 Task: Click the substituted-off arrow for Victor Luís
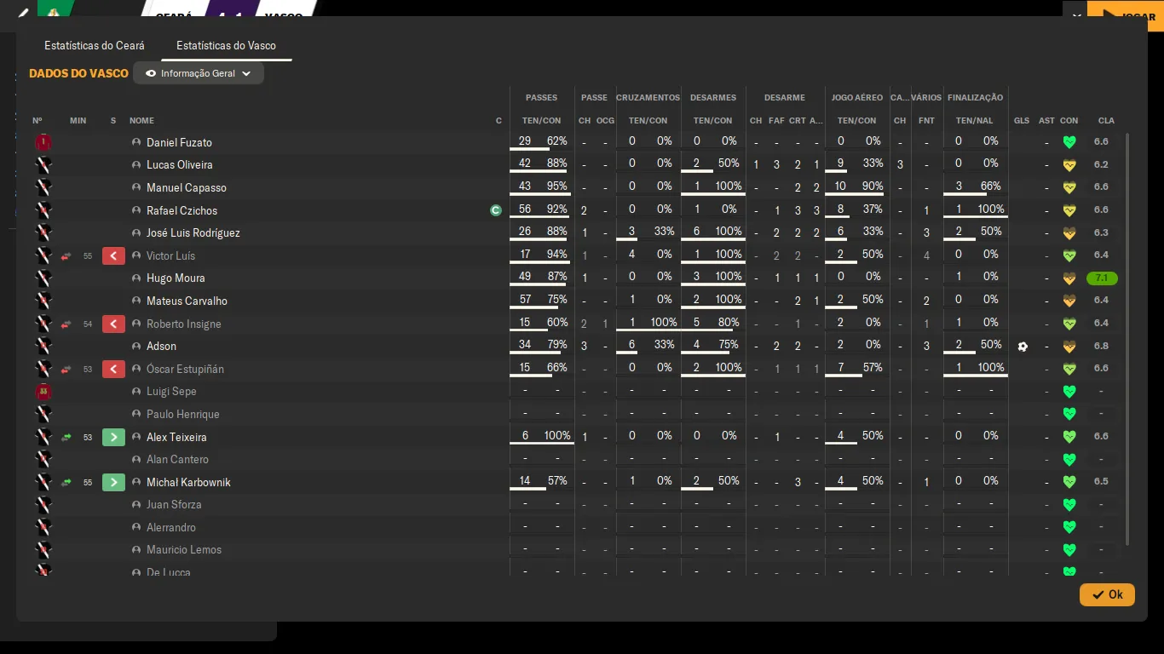click(113, 255)
